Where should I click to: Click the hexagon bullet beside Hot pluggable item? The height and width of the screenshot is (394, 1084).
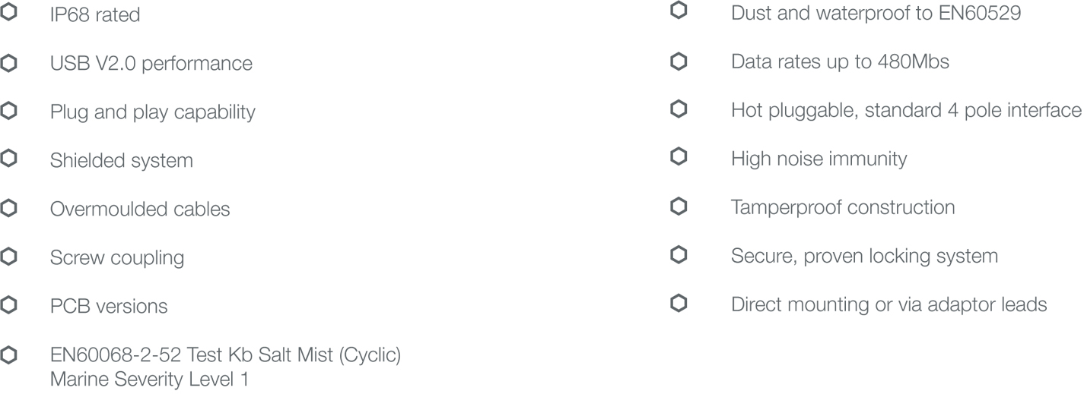tap(679, 109)
